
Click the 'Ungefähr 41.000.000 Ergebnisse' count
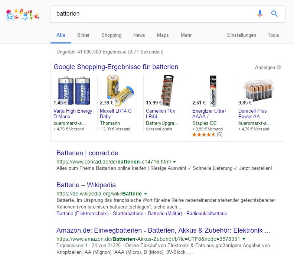click(110, 52)
